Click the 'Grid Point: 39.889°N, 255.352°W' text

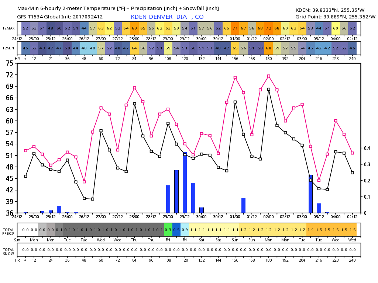click(x=335, y=17)
